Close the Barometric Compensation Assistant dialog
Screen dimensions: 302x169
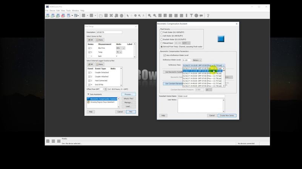[x=237, y=24]
